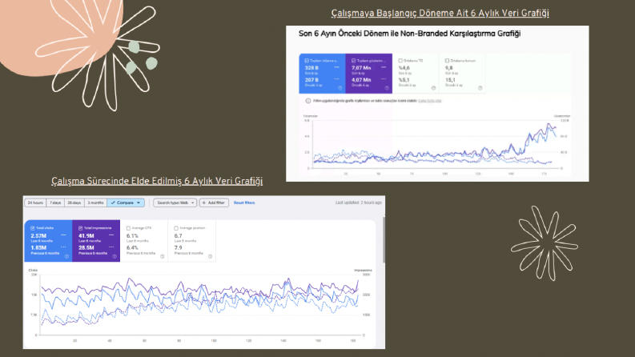This screenshot has height=357, width=635.
Task: Click the 1.83M previous clicks value
Action: pos(38,247)
